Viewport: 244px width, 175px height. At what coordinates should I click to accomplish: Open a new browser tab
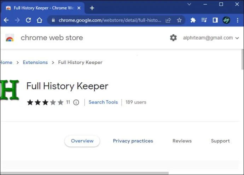(x=92, y=8)
